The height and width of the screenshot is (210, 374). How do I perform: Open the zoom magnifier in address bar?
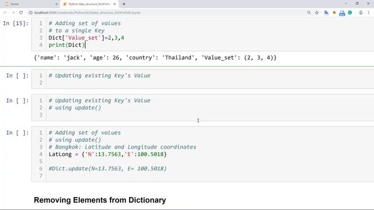(x=309, y=13)
